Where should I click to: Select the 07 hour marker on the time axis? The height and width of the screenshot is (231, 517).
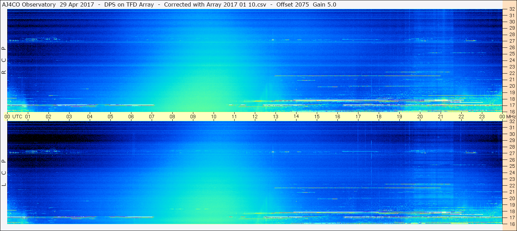pos(152,117)
